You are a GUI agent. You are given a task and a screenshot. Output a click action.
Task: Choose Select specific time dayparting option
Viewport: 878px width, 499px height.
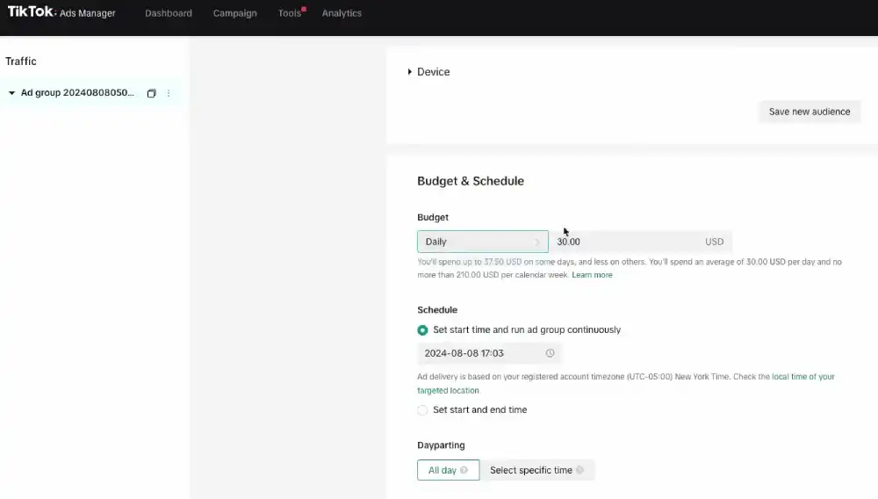pos(537,470)
